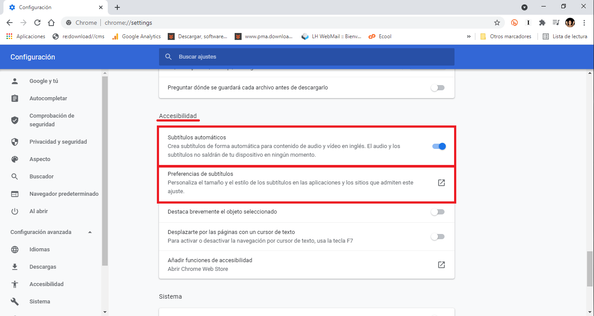Turn off Subtítulos automáticos switch
Screen dimensions: 594x316
tap(439, 146)
